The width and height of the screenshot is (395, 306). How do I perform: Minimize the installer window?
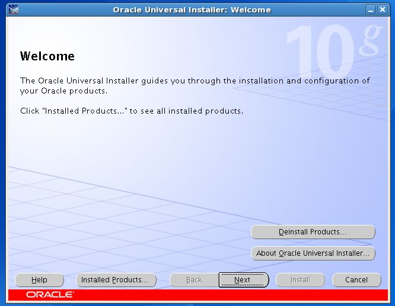pos(371,10)
